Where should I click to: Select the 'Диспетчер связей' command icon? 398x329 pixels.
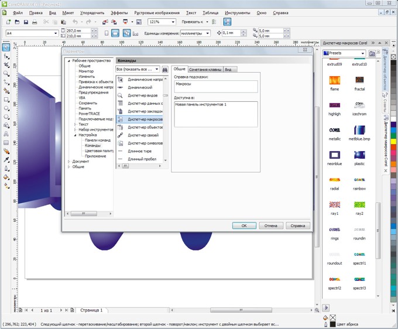click(121, 135)
